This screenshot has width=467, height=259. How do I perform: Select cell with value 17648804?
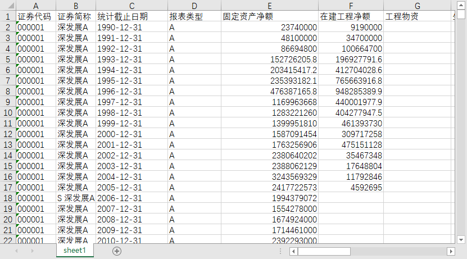[351, 166]
